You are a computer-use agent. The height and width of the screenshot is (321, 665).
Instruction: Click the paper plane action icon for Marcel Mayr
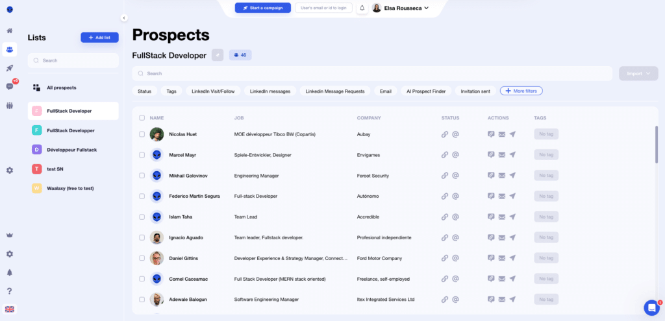(x=512, y=155)
